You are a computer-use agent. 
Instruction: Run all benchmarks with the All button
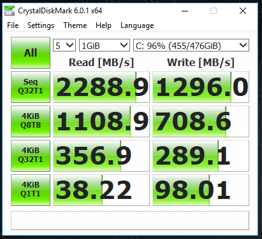(x=31, y=53)
